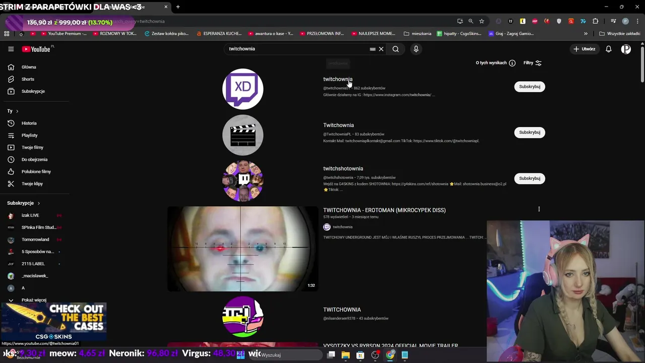Open the Chrome extensions puzzle icon
645x363 pixels.
595,21
